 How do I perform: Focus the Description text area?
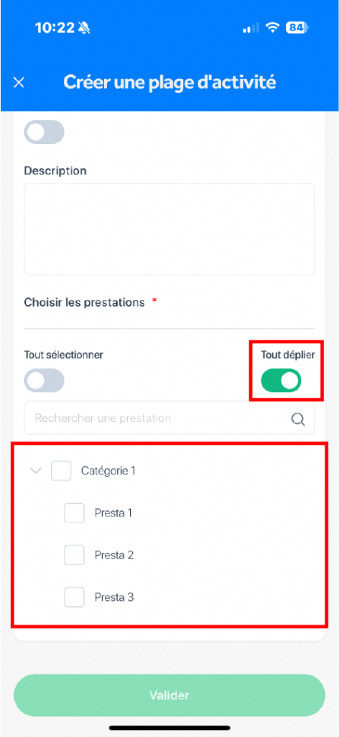click(169, 229)
